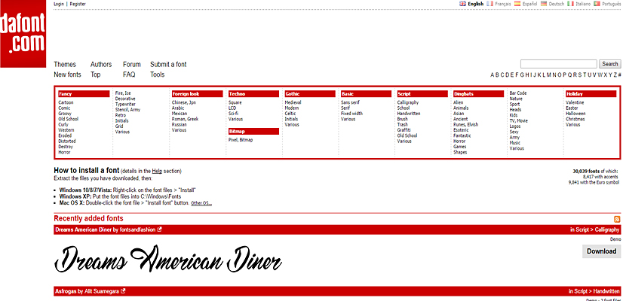Open the Dingbats category header
Image resolution: width=623 pixels, height=301 pixels.
pos(479,94)
